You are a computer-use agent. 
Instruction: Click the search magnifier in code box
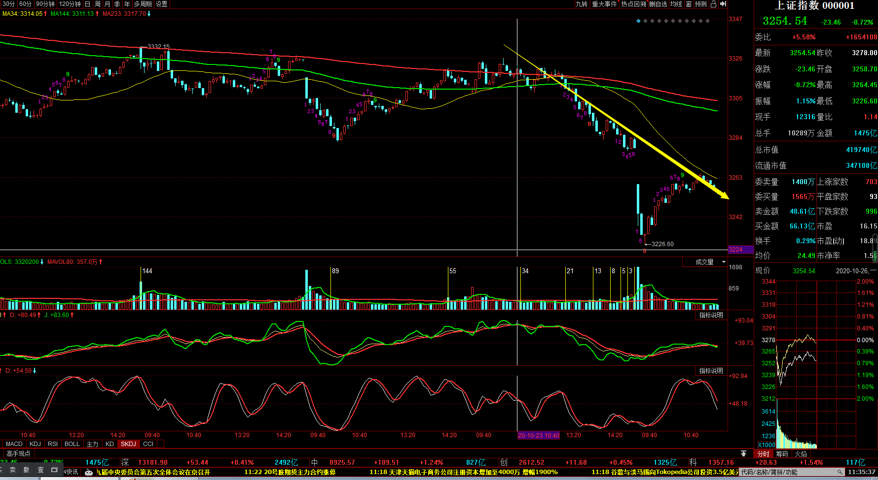[x=840, y=472]
